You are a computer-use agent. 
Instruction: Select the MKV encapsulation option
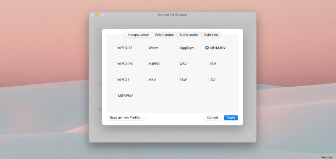tap(145, 80)
